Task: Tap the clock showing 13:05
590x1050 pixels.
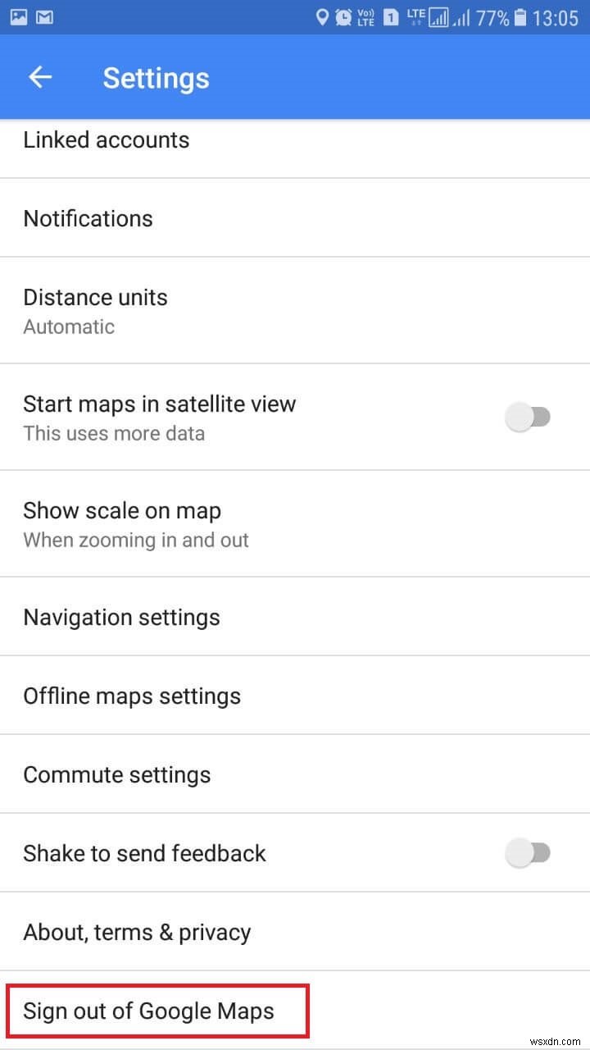Action: [x=555, y=16]
